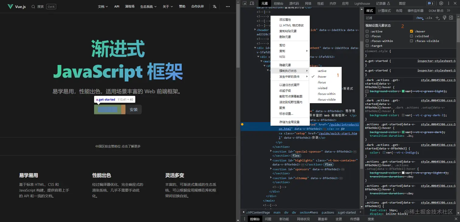Open the Vue site search box

[x=44, y=6]
